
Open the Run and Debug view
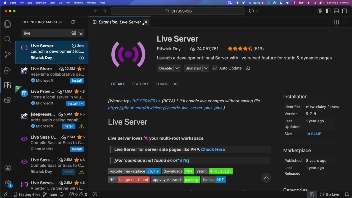(x=8, y=70)
